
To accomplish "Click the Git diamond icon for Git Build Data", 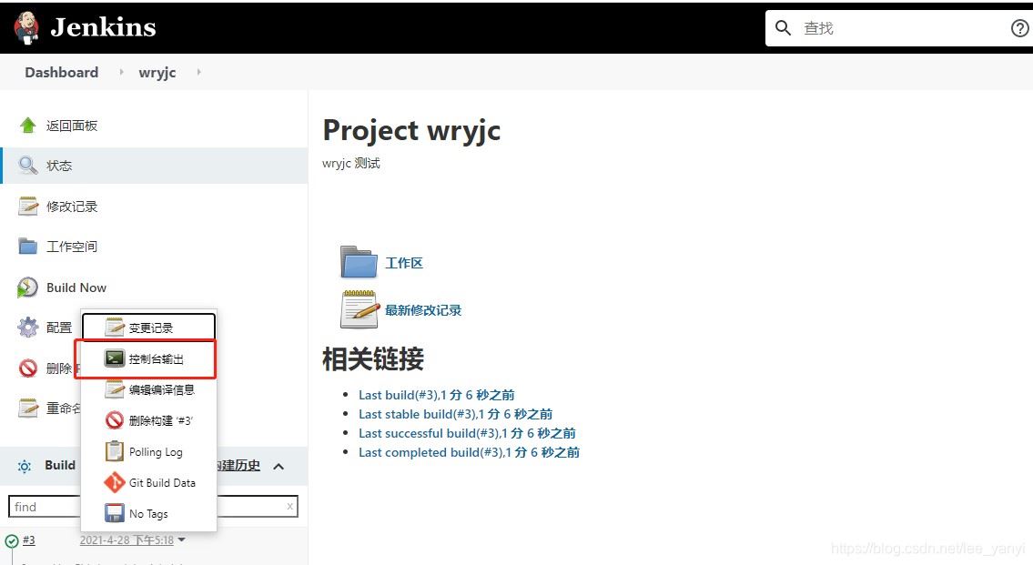I will click(115, 482).
